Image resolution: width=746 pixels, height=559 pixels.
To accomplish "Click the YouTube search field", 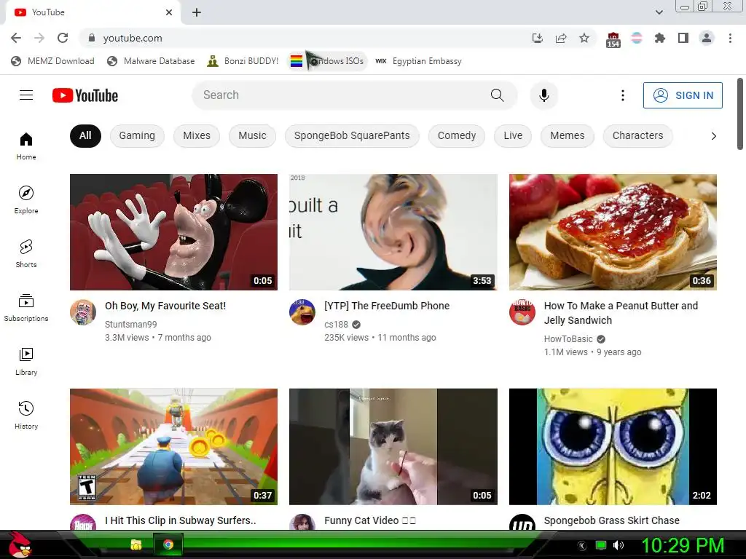I will pos(342,95).
